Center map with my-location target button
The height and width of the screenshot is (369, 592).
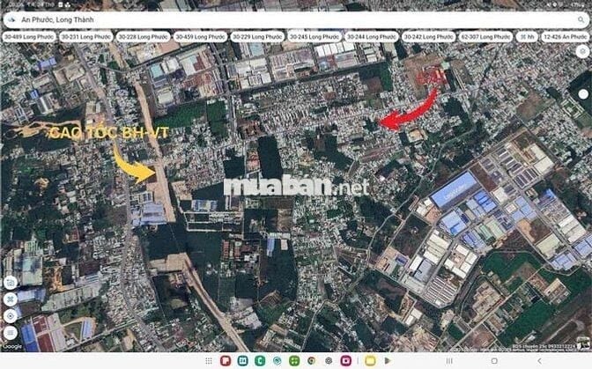pos(11,316)
